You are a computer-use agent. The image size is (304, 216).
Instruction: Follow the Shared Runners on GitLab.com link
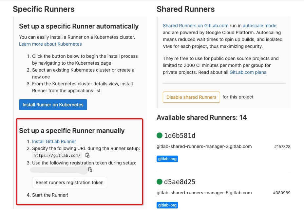[x=196, y=26]
